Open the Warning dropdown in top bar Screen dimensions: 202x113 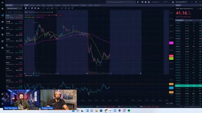[x=156, y=2]
